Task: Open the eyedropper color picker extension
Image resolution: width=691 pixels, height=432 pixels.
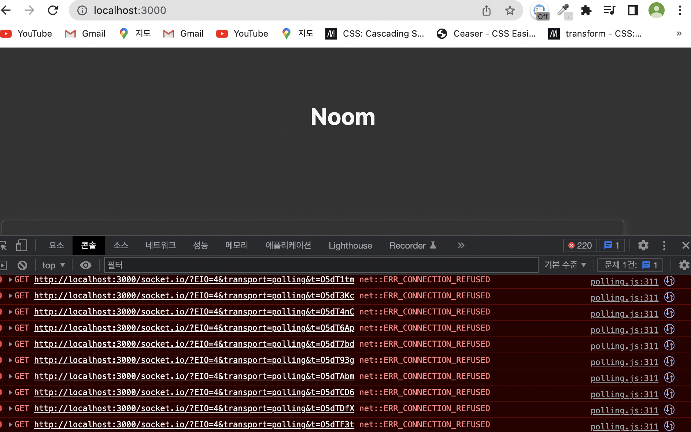Action: (565, 11)
